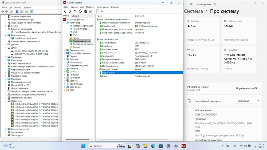The image size is (267, 150).
Task: Select Сумарна інформація in AIDA64 tree
Action: coord(83,26)
